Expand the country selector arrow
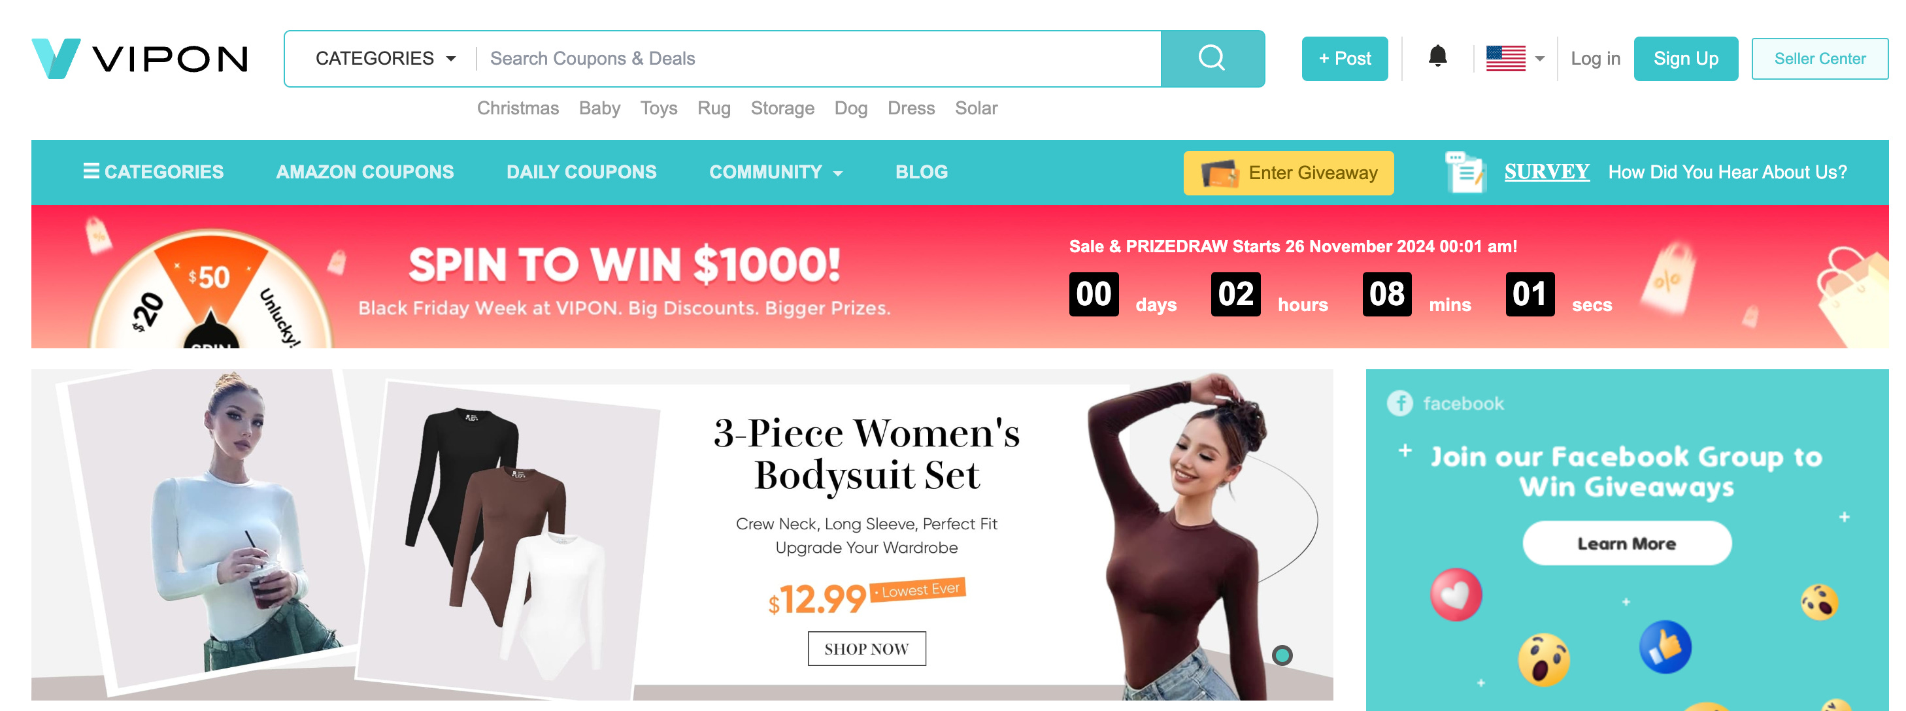The image size is (1906, 711). pyautogui.click(x=1540, y=58)
